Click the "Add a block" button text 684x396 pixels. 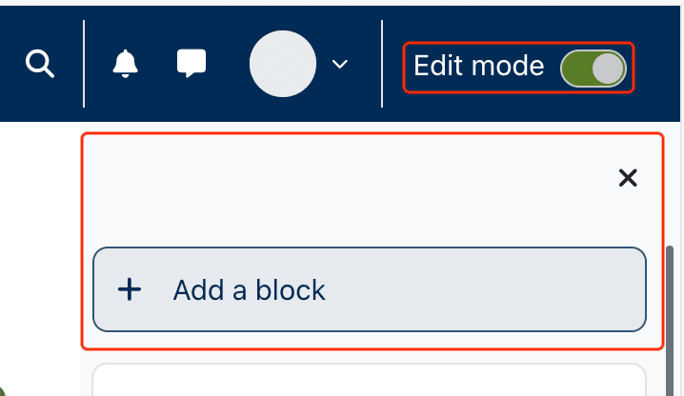click(x=249, y=290)
